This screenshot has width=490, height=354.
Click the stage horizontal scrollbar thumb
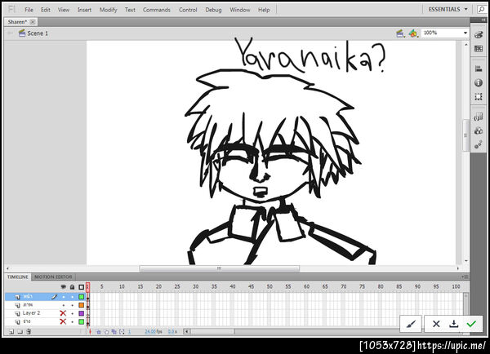(x=220, y=268)
